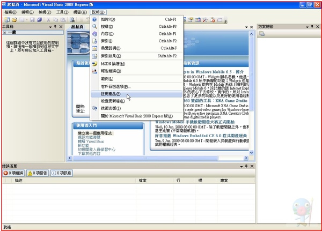Toggle the 0 項錯誤 filter button
This screenshot has height=231, width=322.
(x=13, y=173)
